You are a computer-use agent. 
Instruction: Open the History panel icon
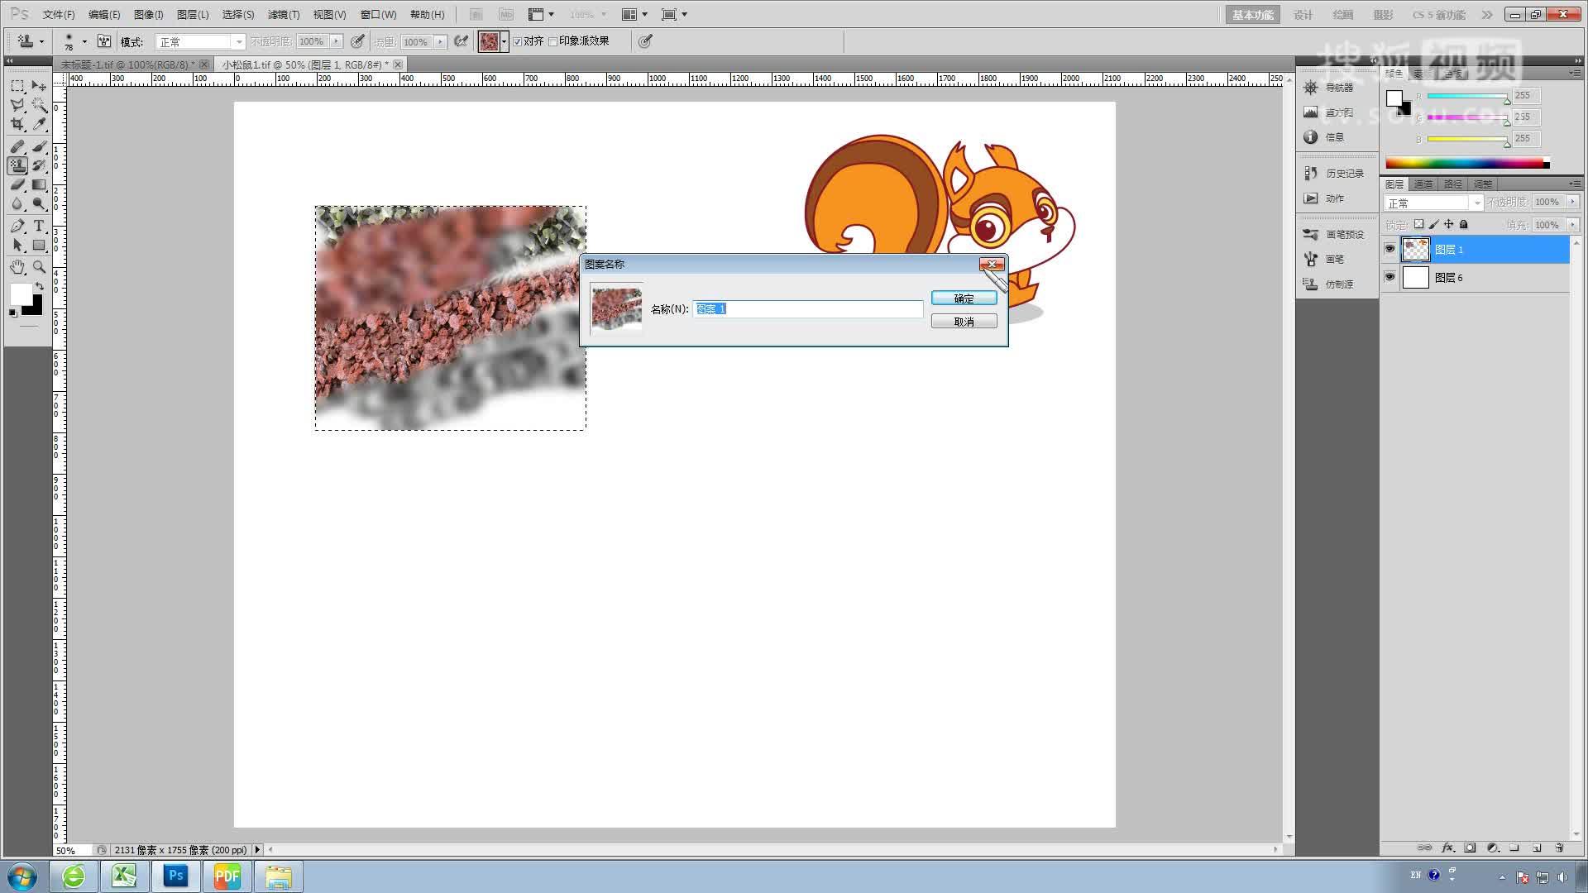coord(1311,173)
